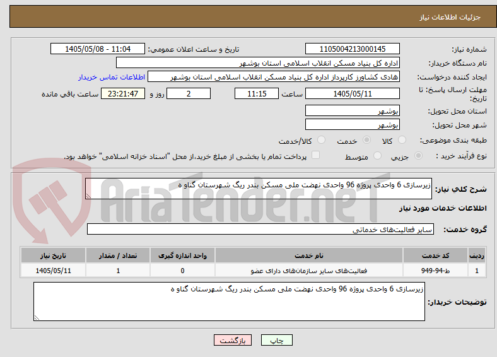Click the تعداد / مقدار column header

[118, 255]
